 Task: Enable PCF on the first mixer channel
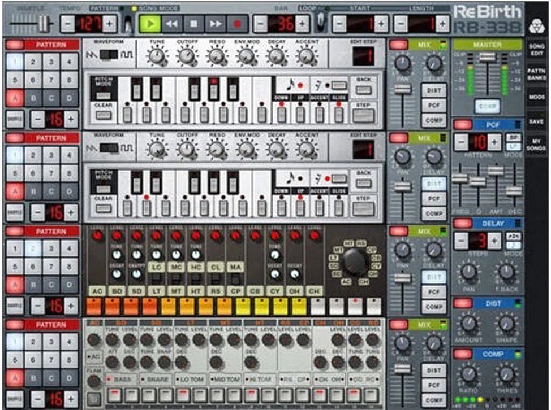tap(434, 105)
